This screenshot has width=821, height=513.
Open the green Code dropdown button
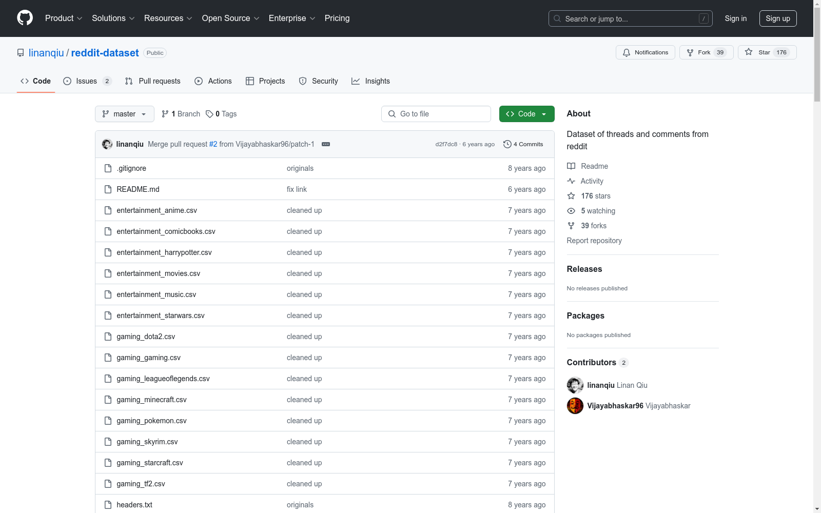coord(526,114)
